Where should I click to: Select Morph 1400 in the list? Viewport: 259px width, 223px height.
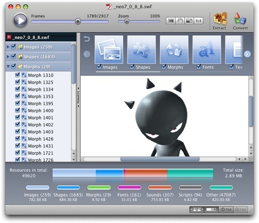(40, 111)
